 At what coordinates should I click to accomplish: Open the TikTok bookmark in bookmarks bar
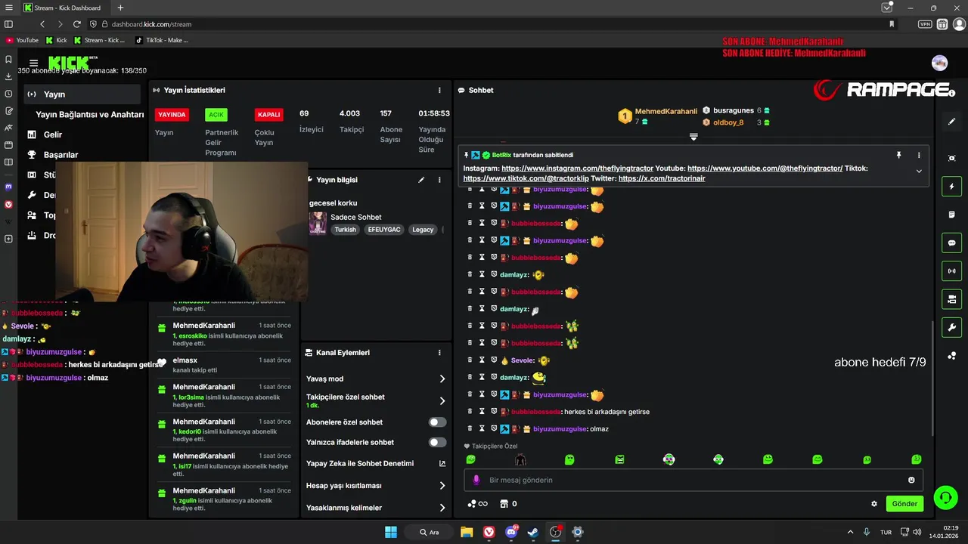[x=162, y=40]
